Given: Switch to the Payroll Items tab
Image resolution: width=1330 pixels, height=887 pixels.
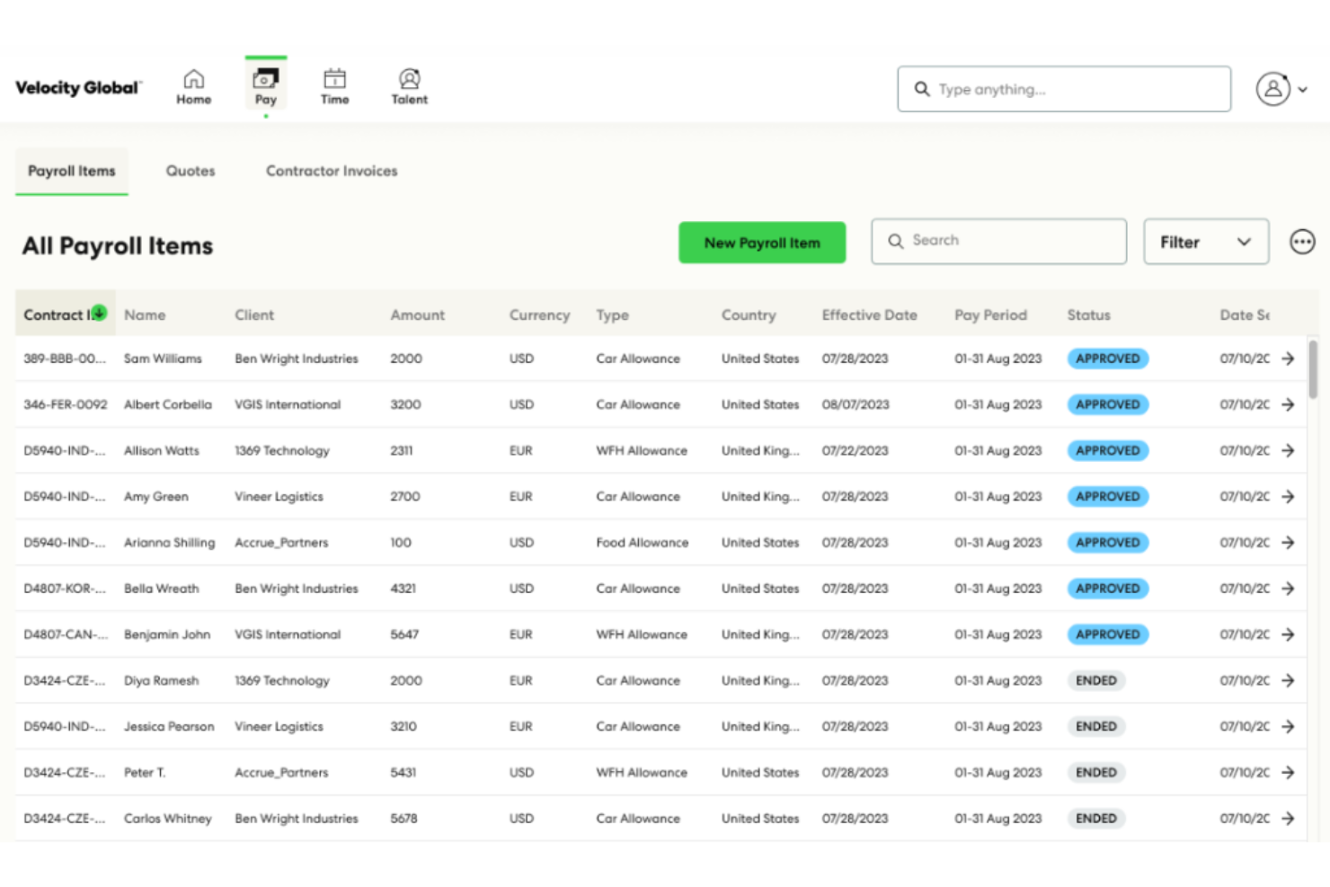Looking at the screenshot, I should tap(72, 171).
